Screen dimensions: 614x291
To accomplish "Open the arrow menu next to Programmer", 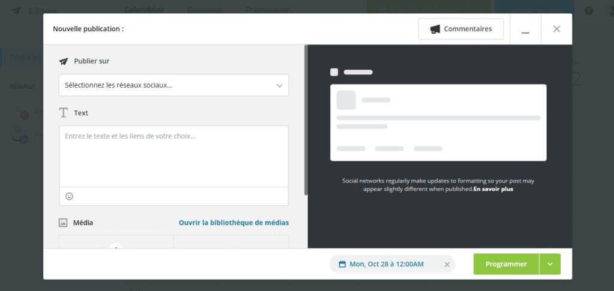I will [x=550, y=264].
